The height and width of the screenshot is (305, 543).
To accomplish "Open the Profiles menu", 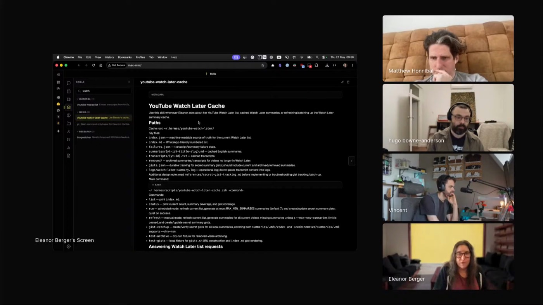I will tap(140, 57).
